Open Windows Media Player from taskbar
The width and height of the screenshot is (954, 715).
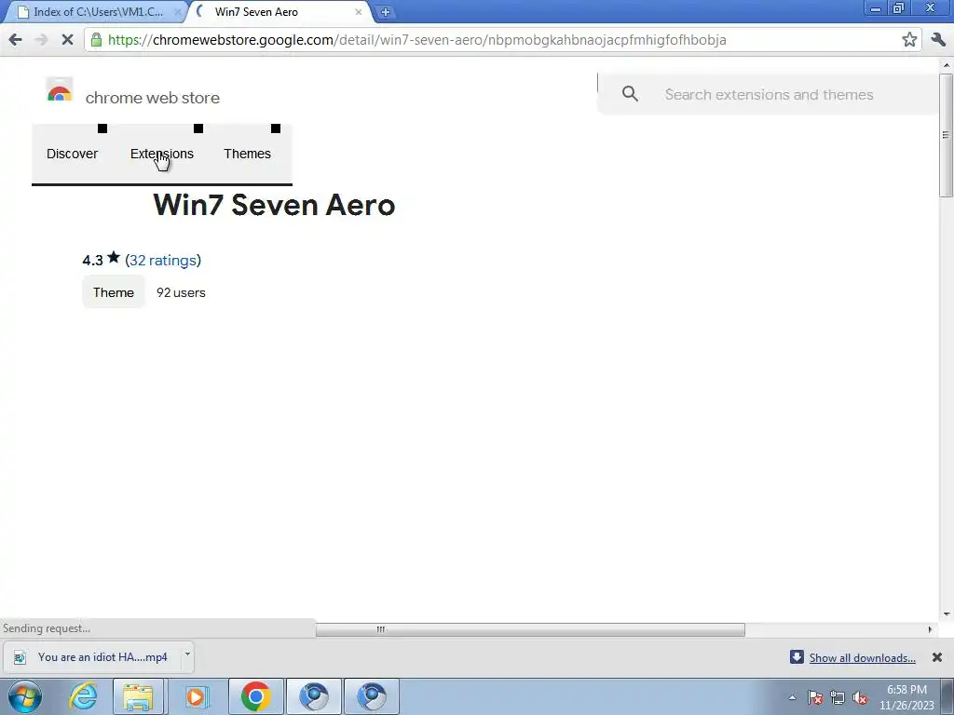[196, 696]
